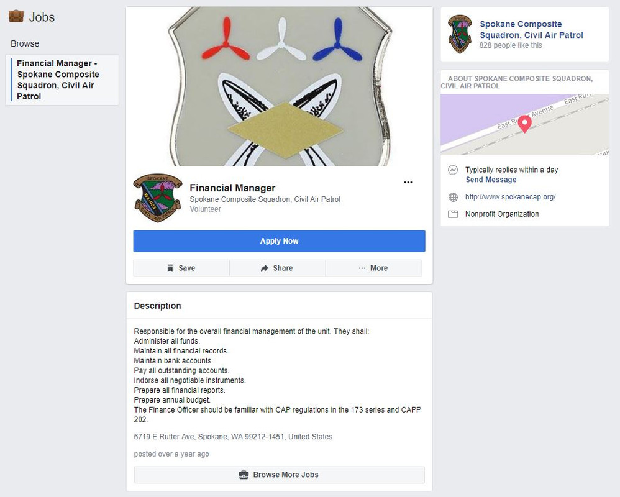Click the Jobs briefcase icon
620x497 pixels.
point(16,17)
